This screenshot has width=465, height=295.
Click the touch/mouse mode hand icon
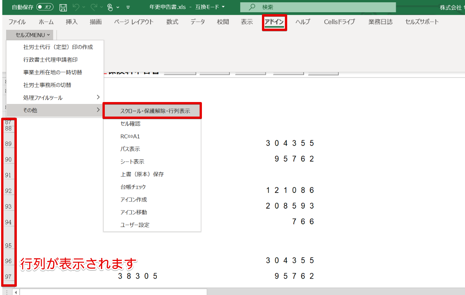[x=110, y=7]
